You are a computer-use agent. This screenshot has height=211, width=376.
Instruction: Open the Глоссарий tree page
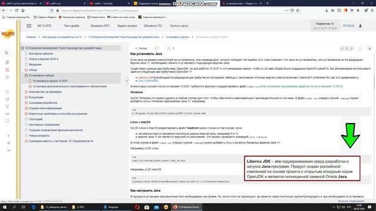coord(35,119)
